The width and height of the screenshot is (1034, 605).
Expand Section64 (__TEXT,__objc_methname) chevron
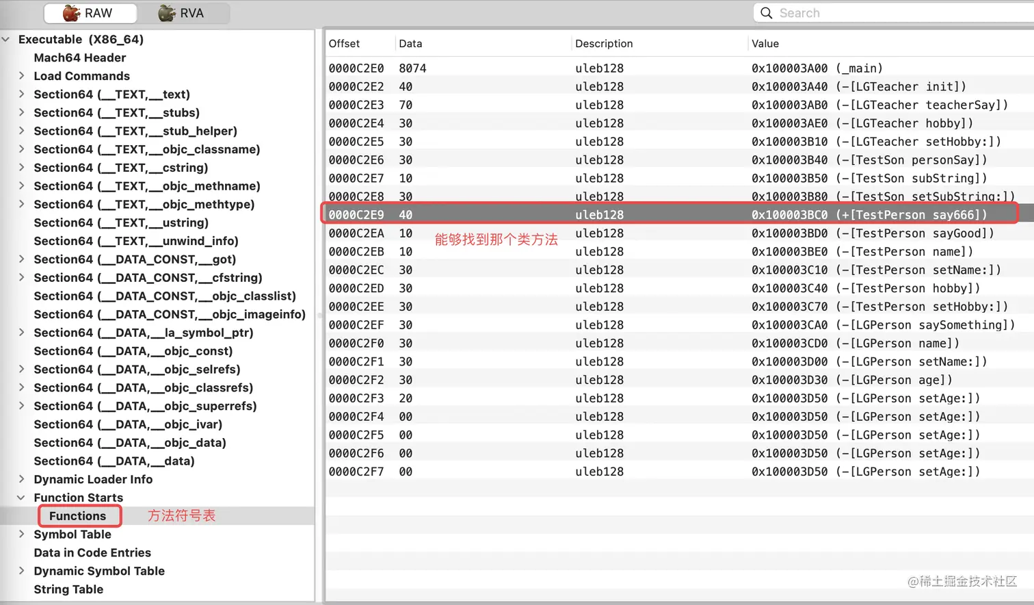click(21, 186)
